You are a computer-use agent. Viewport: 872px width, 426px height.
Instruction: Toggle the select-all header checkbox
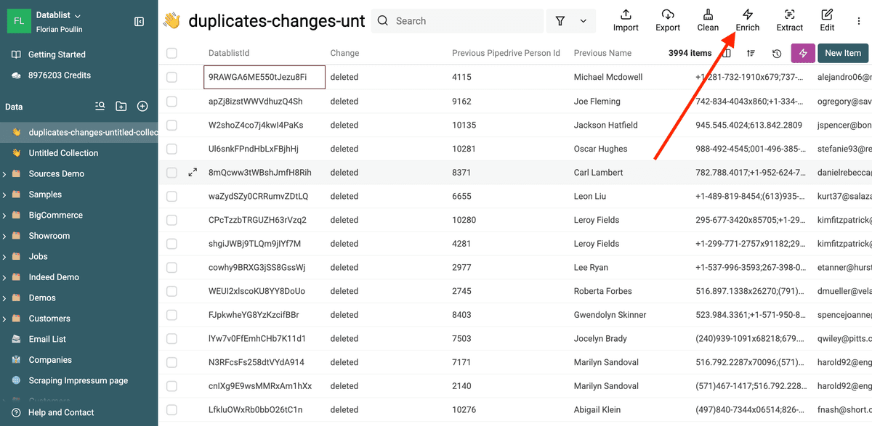pos(171,53)
